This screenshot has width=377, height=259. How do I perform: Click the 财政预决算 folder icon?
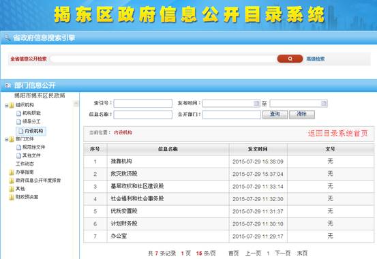tap(12, 197)
